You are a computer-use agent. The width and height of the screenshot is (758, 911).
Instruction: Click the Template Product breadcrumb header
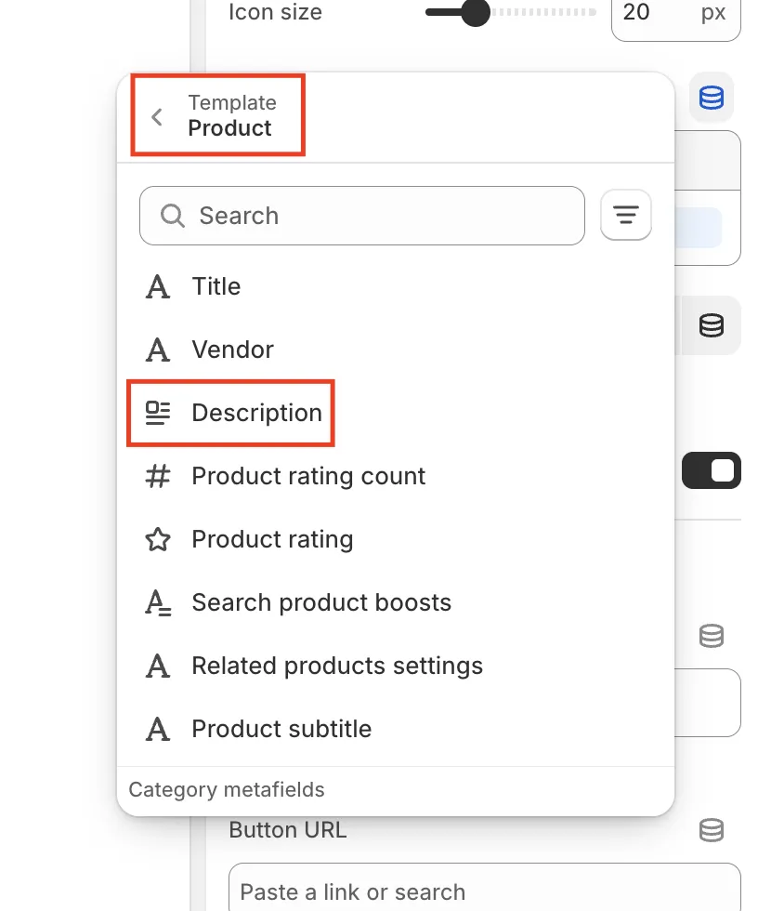[x=232, y=115]
